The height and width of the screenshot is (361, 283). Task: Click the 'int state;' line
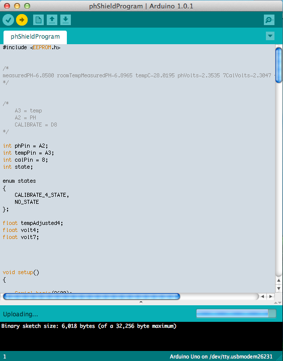(x=18, y=167)
